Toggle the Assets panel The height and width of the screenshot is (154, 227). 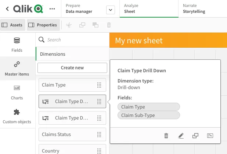(12, 25)
